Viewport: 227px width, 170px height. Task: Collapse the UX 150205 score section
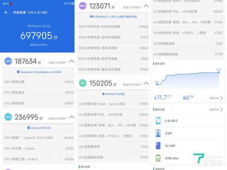coord(146,83)
